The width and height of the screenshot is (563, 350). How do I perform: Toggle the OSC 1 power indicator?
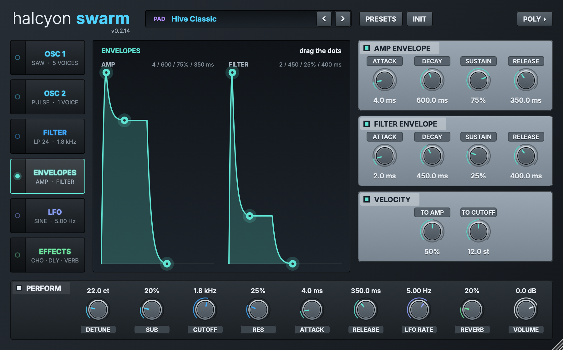(x=18, y=57)
